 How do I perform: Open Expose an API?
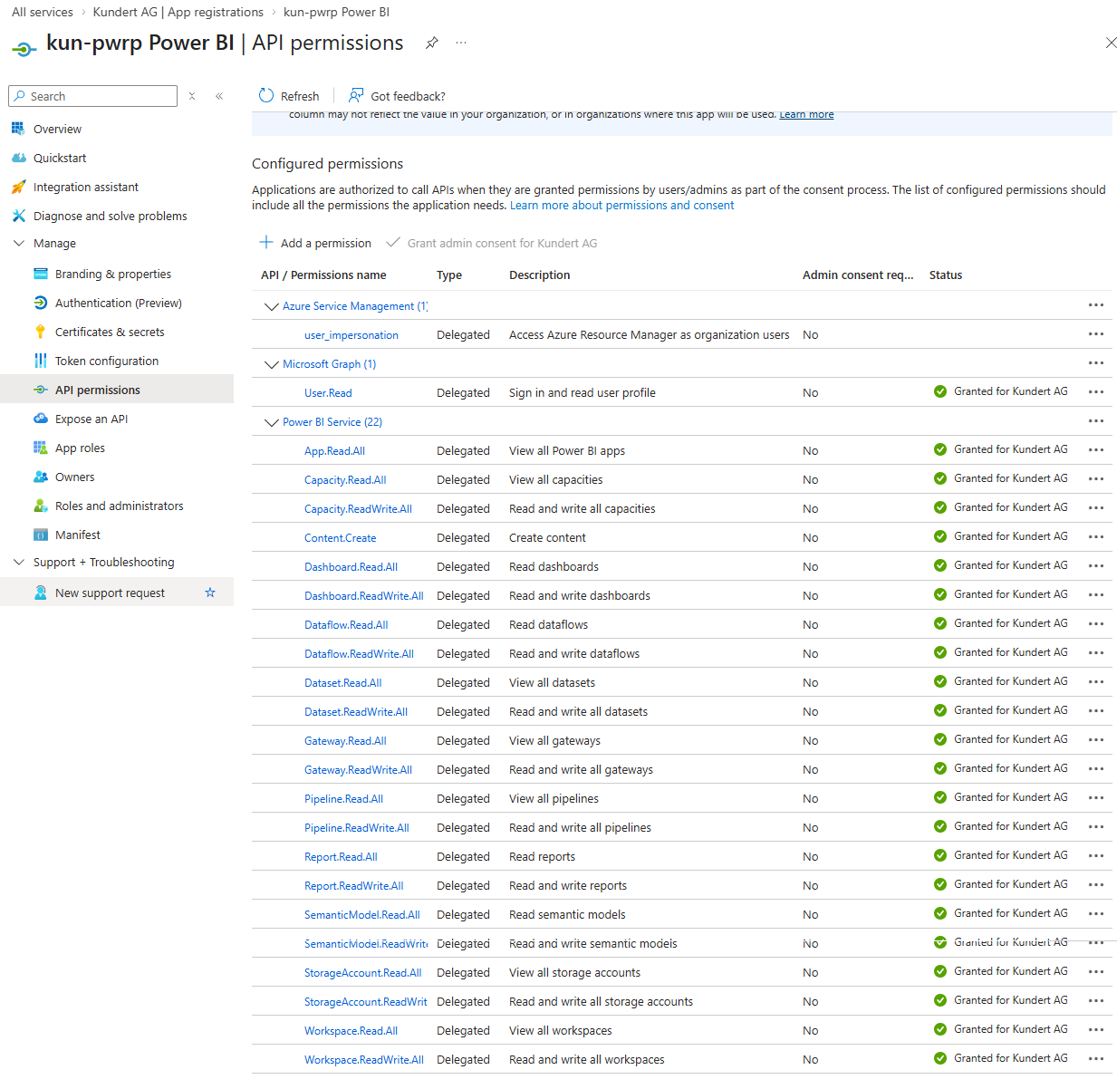91,419
